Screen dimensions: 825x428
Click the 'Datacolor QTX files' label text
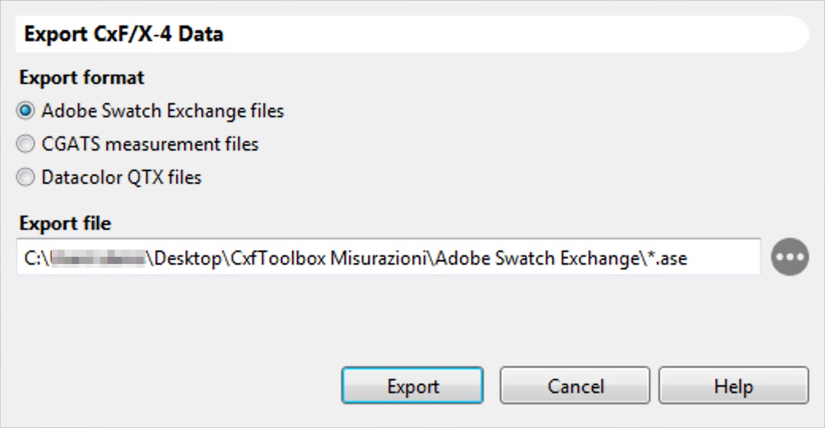tap(121, 178)
